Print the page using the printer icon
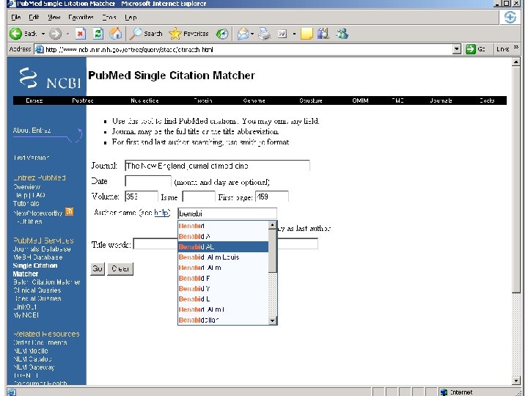The width and height of the screenshot is (528, 396). point(265,34)
